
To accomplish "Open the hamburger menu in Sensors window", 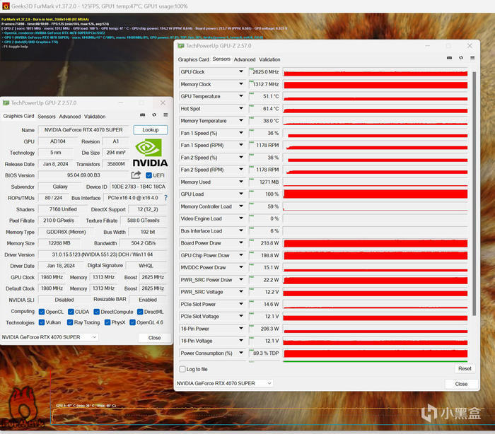I will [x=472, y=58].
